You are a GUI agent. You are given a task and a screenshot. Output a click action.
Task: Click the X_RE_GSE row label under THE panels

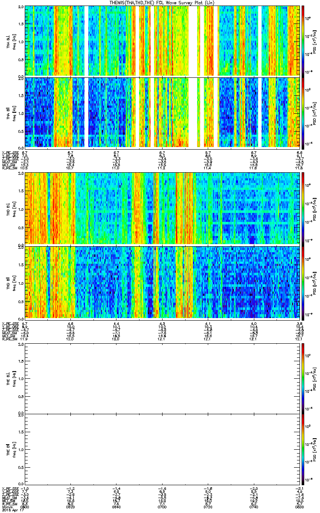pyautogui.click(x=10, y=488)
